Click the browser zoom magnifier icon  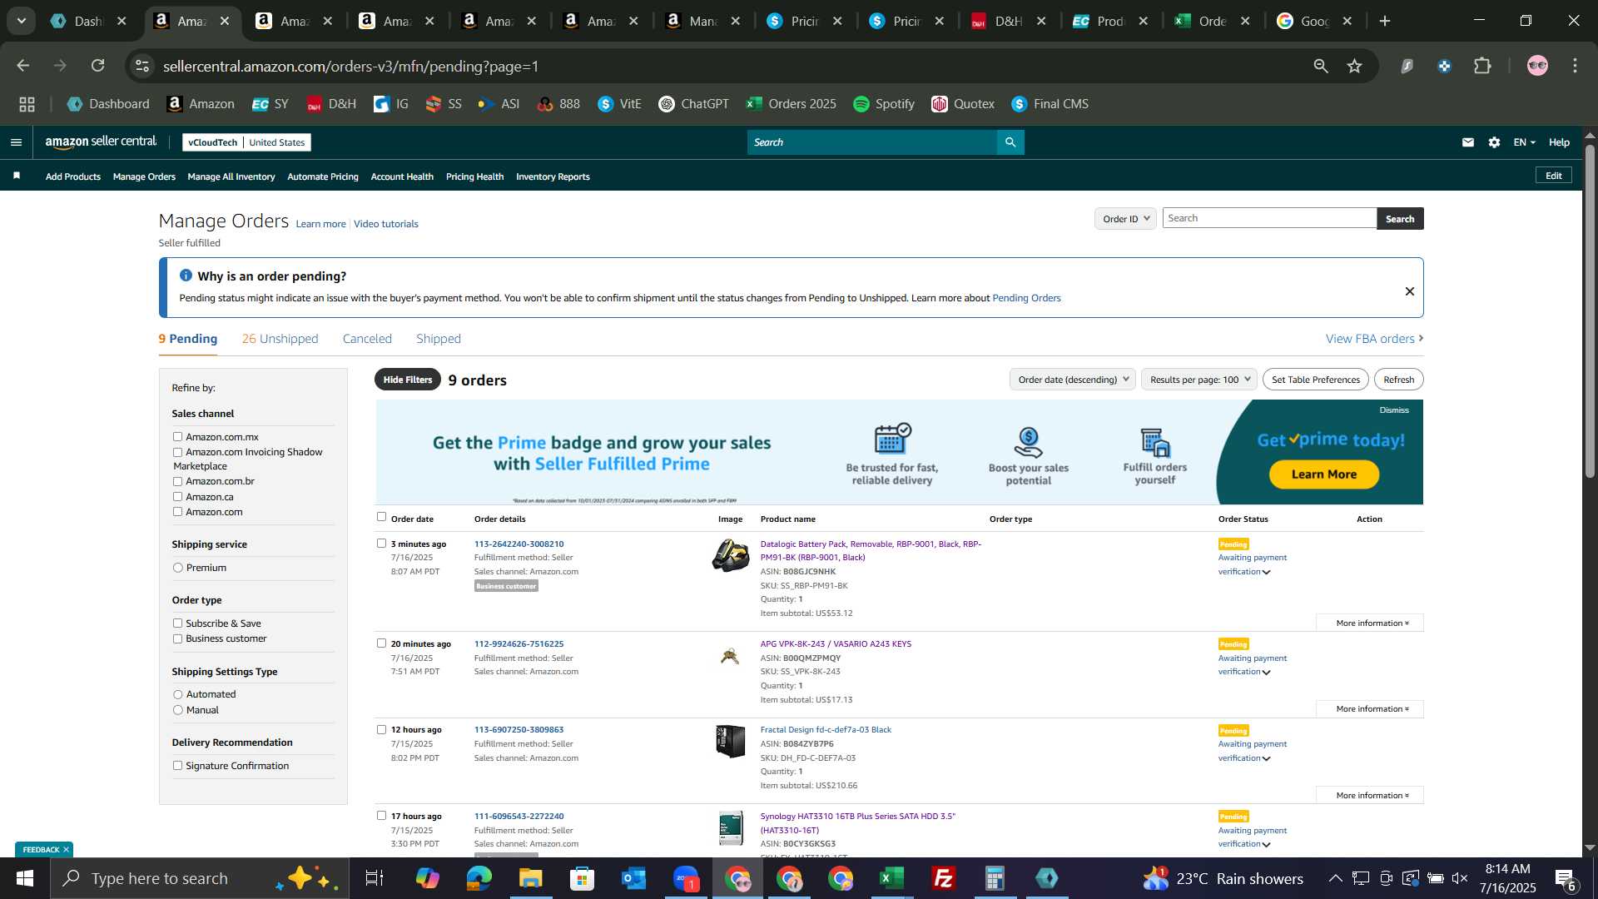pos(1321,66)
